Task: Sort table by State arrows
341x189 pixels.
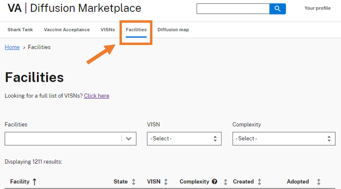Action: click(134, 182)
